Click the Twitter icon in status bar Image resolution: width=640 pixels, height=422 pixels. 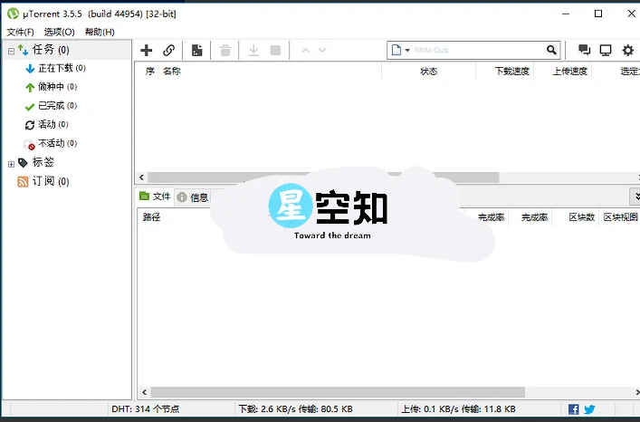589,409
